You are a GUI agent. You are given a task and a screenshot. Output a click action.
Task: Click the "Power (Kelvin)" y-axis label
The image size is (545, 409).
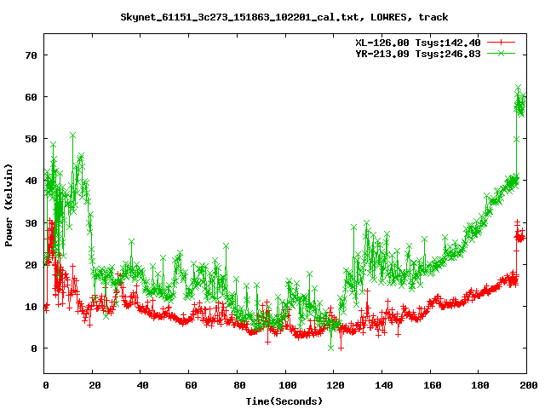(9, 204)
